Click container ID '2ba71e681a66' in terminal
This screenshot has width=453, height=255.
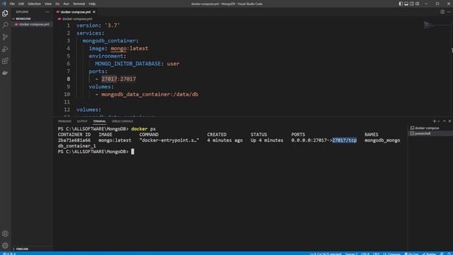pyautogui.click(x=74, y=140)
